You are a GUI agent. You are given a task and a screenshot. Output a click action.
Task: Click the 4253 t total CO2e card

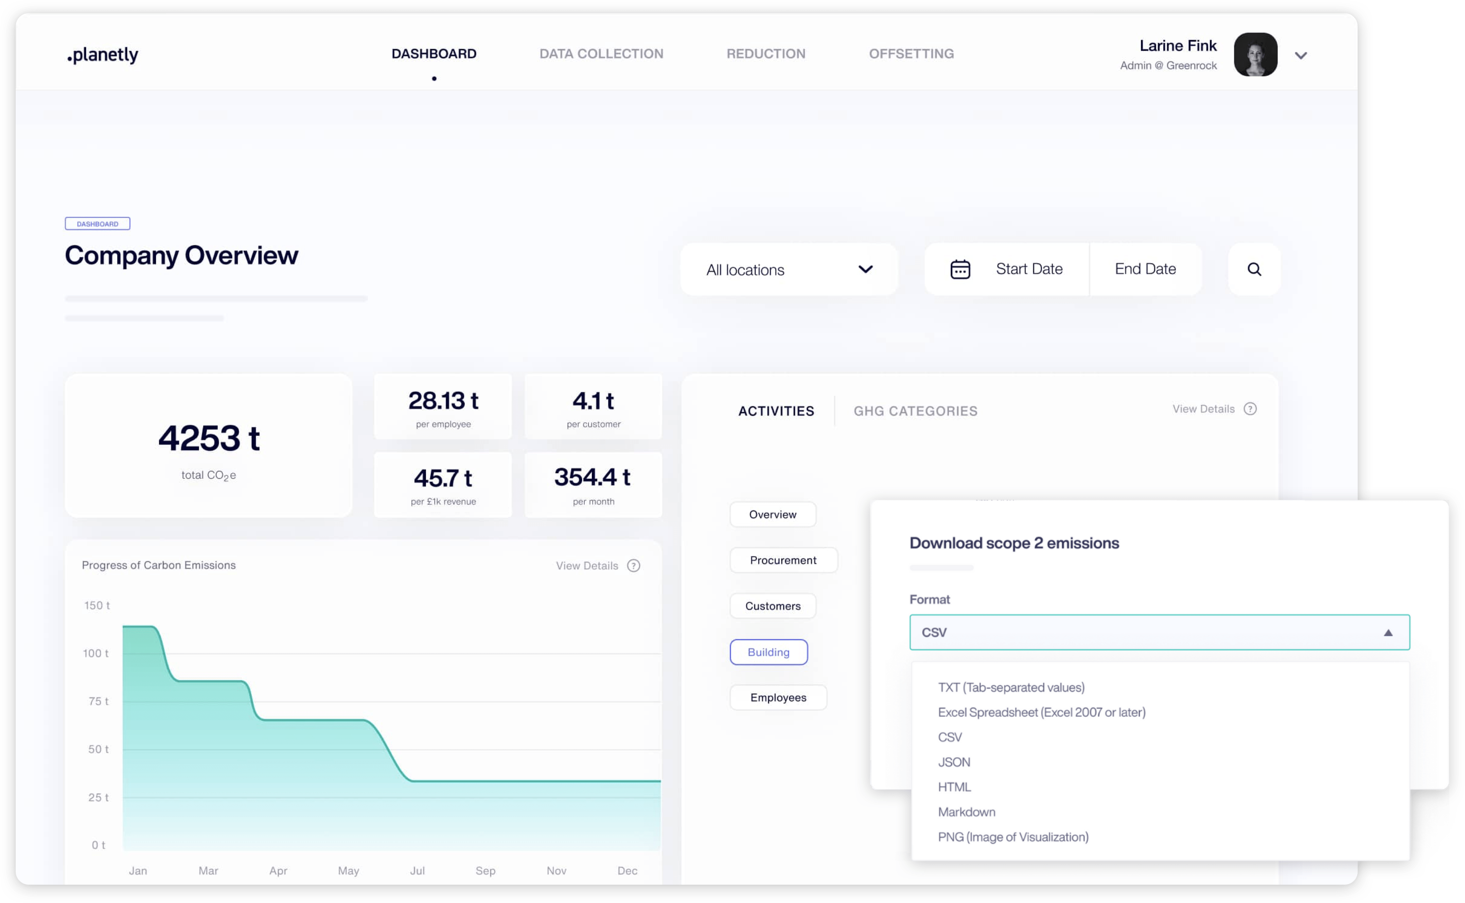pyautogui.click(x=208, y=446)
